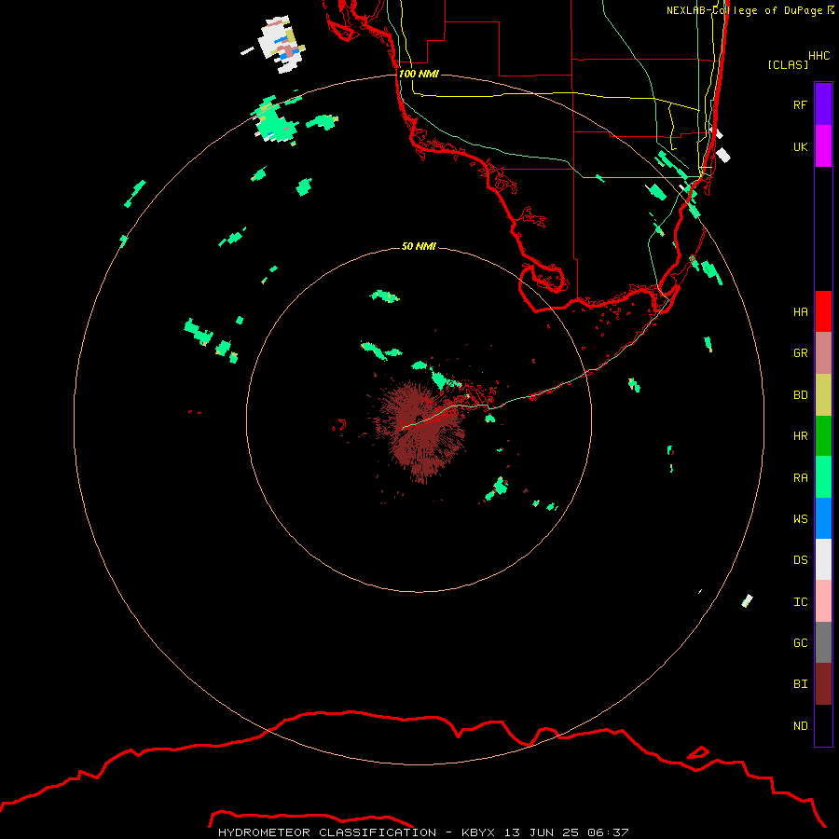Click the WS blue legend swatch

click(823, 518)
